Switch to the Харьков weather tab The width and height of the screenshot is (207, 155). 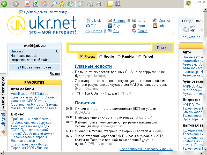[x=199, y=21]
